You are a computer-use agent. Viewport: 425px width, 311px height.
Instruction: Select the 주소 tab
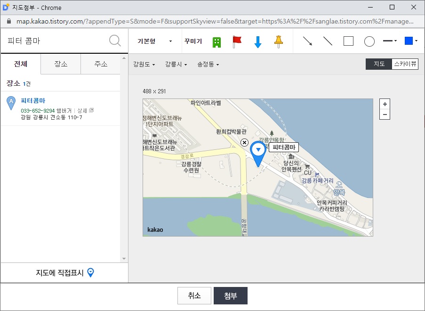click(x=101, y=64)
